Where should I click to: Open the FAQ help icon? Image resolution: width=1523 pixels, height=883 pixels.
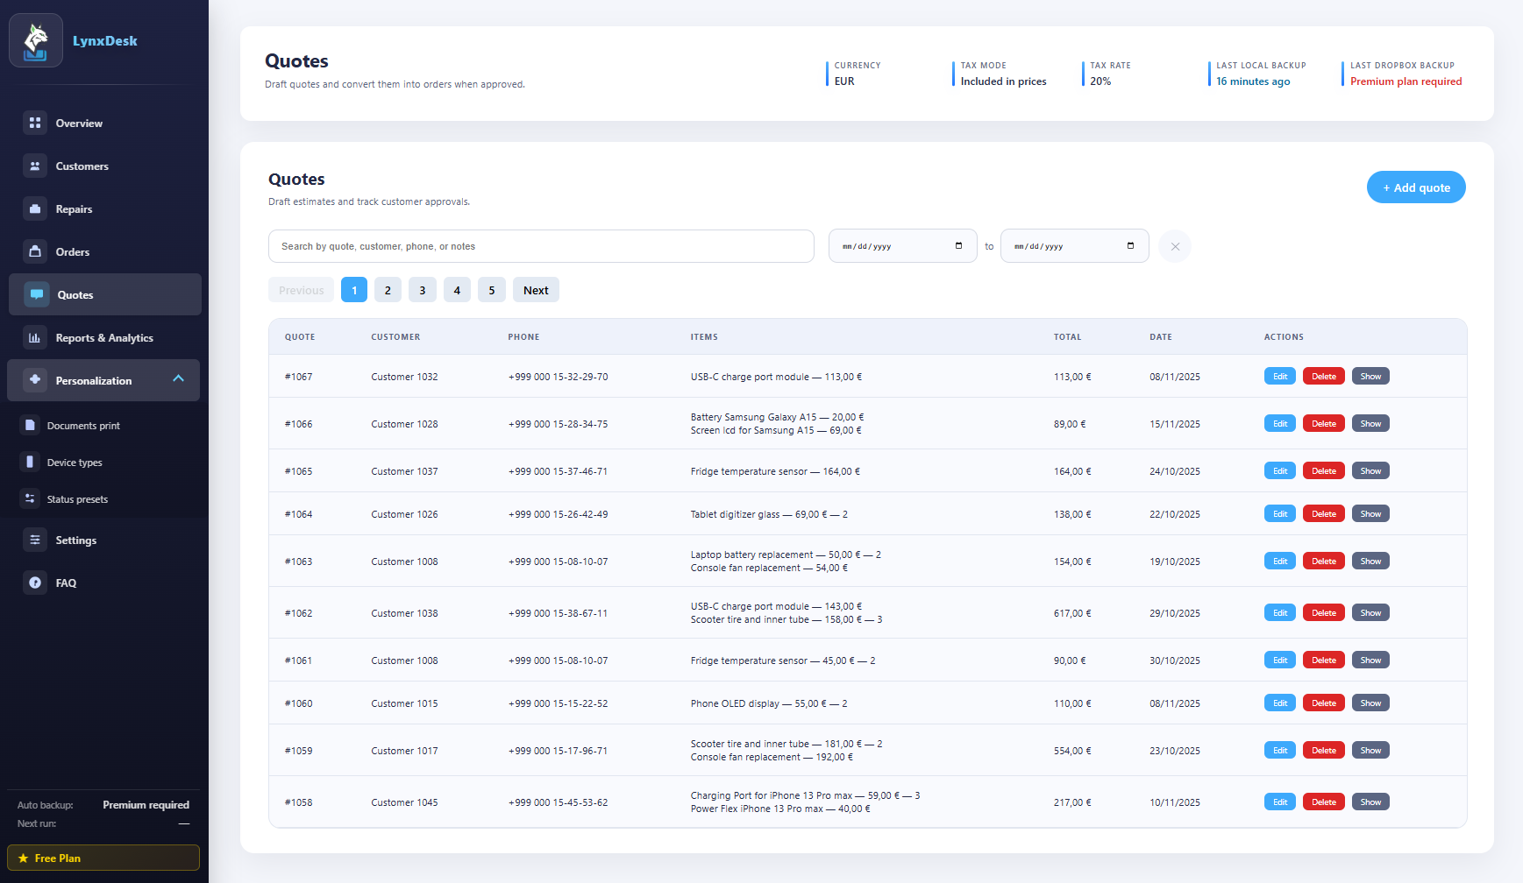tap(35, 583)
